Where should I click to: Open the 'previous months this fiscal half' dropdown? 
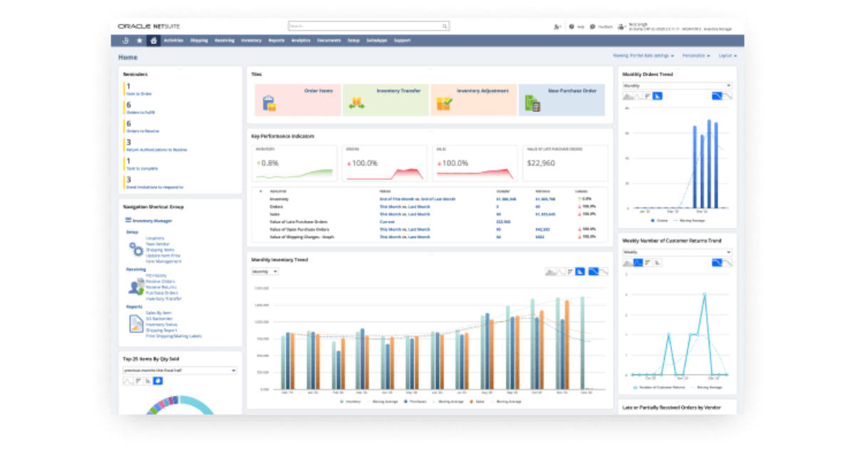(x=180, y=370)
